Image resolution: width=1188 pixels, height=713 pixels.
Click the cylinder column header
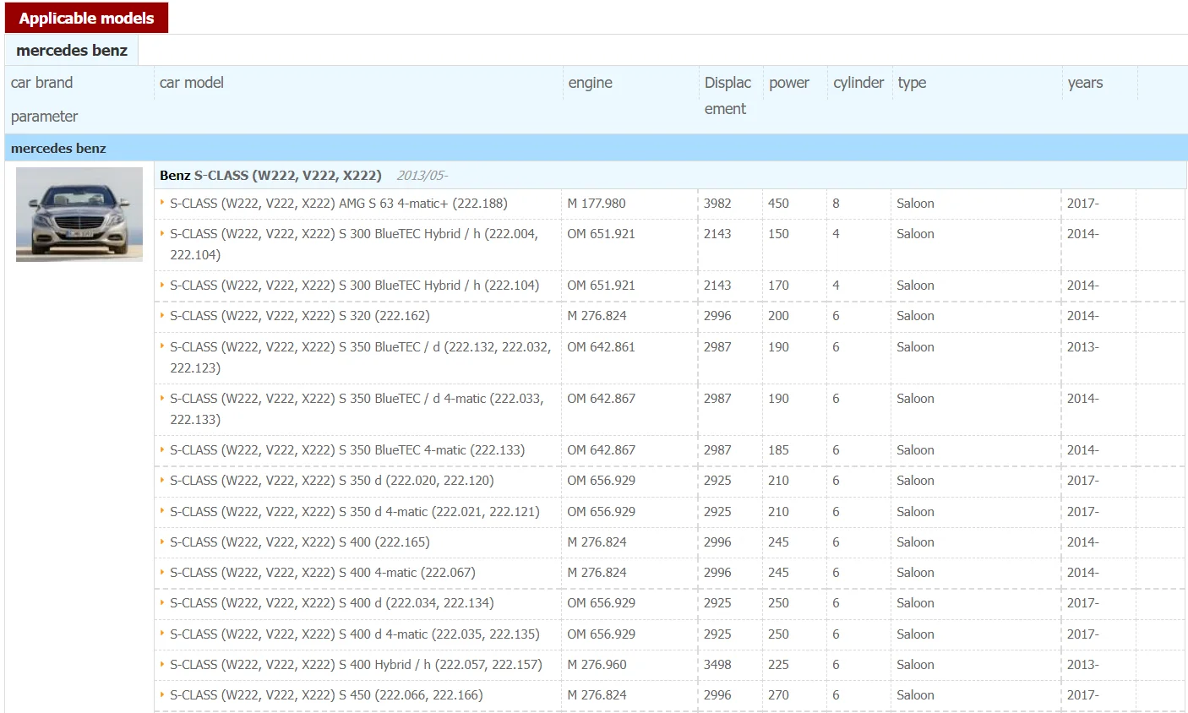point(858,83)
